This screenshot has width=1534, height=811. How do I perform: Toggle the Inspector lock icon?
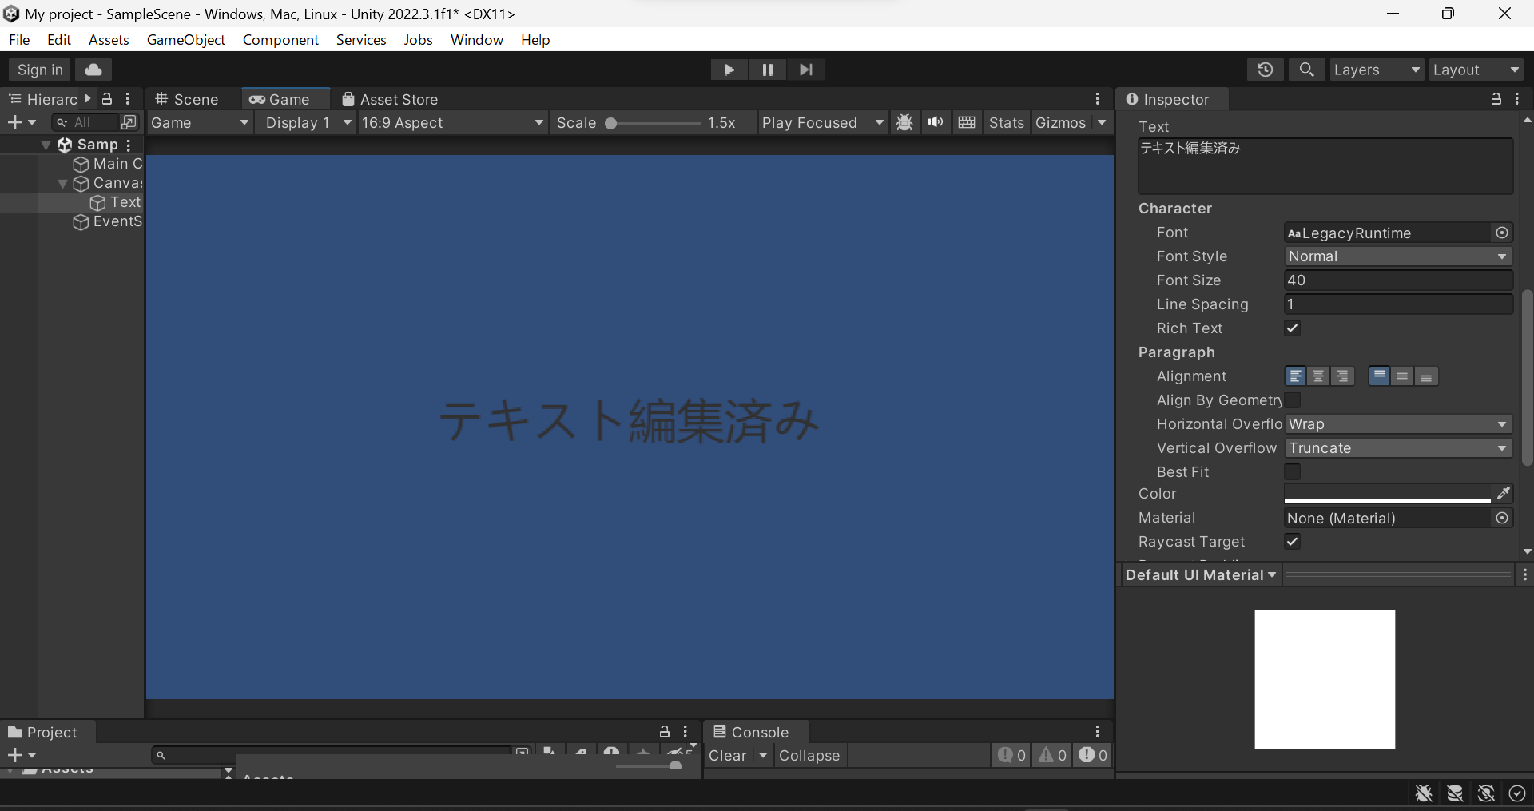[x=1496, y=98]
